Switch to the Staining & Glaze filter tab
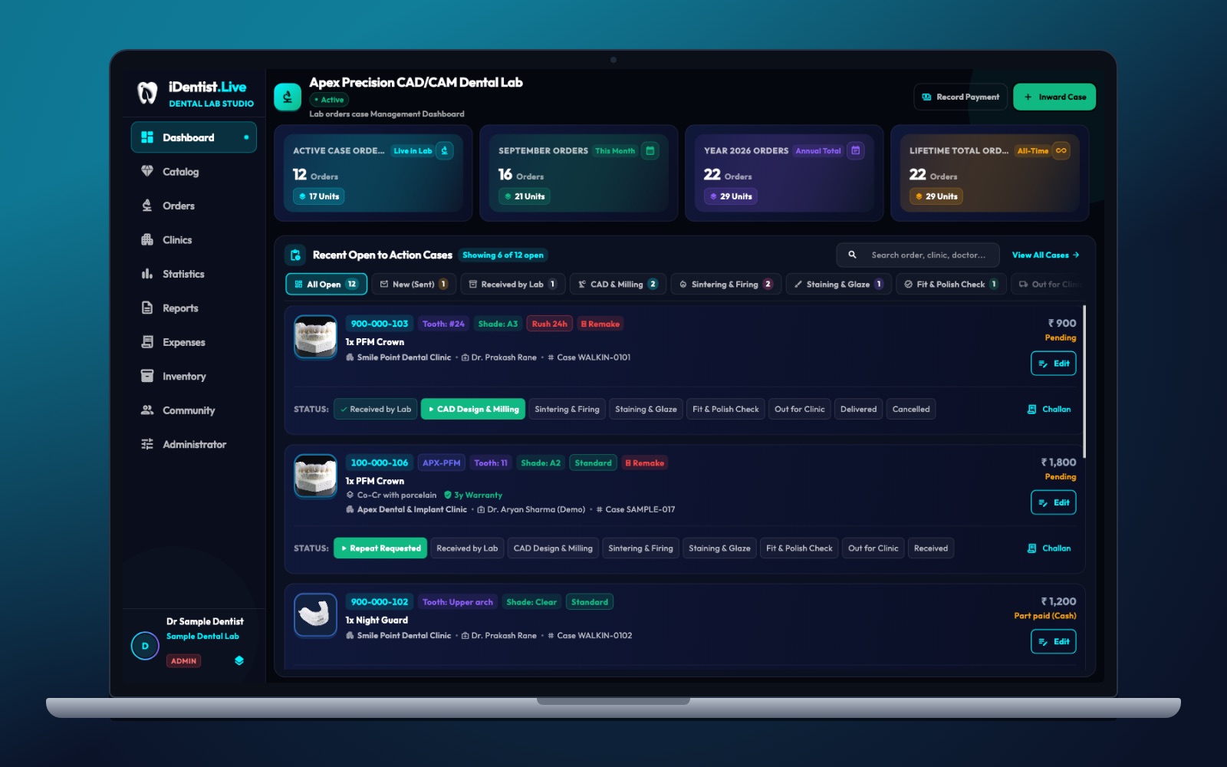This screenshot has height=767, width=1227. 839,285
